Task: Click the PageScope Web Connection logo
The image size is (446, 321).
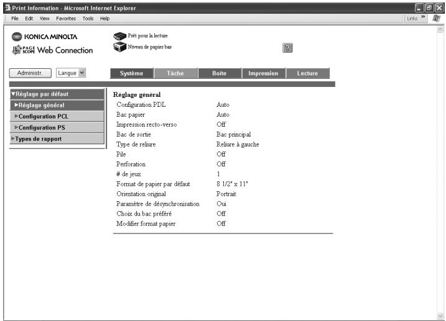Action: point(52,50)
